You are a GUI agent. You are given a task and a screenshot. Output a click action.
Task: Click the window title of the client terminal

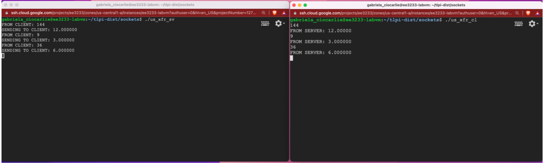click(x=416, y=5)
